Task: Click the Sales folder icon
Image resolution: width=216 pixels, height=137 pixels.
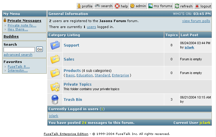Action: [55, 59]
